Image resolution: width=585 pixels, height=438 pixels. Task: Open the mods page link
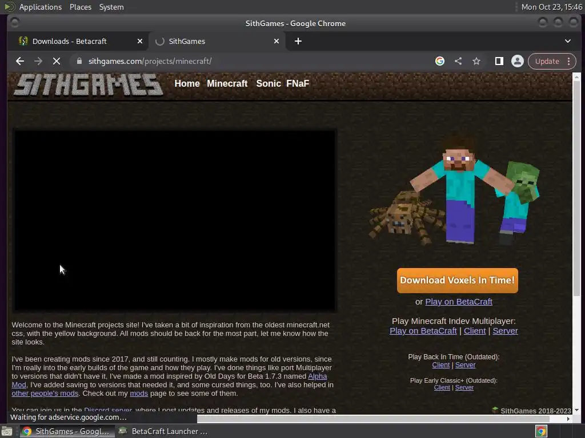tap(139, 394)
